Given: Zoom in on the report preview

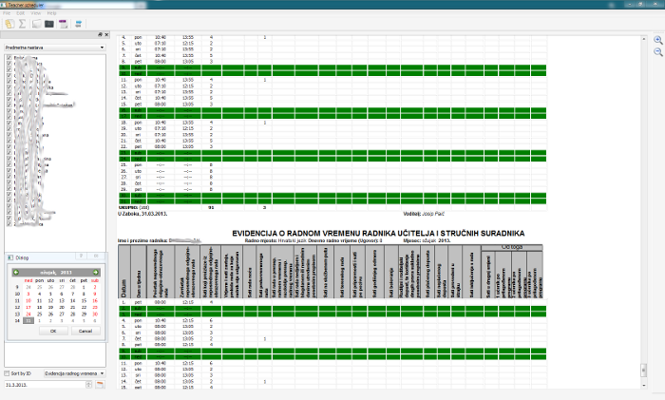Looking at the screenshot, I should [657, 40].
